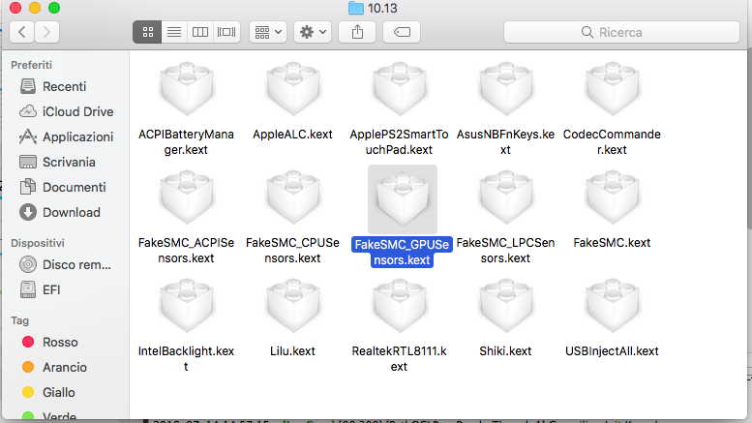752x423 pixels.
Task: Go forward to the next folder
Action: tap(46, 32)
